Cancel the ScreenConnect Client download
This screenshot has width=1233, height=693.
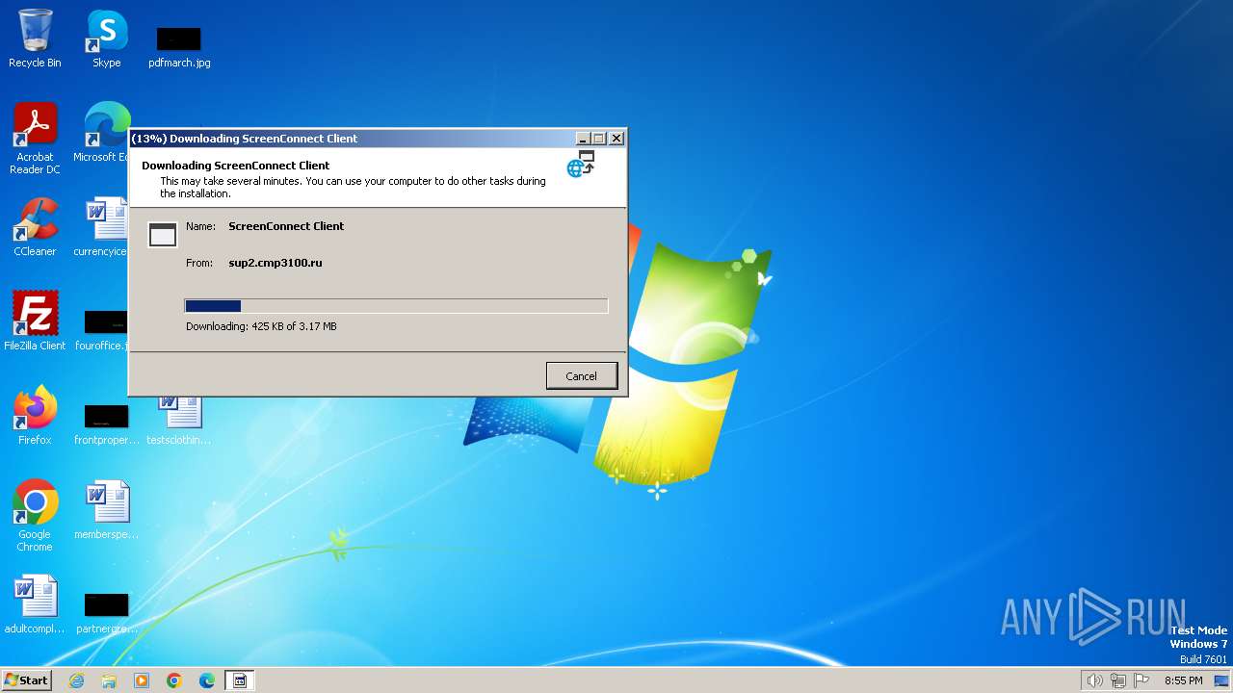[x=581, y=376]
